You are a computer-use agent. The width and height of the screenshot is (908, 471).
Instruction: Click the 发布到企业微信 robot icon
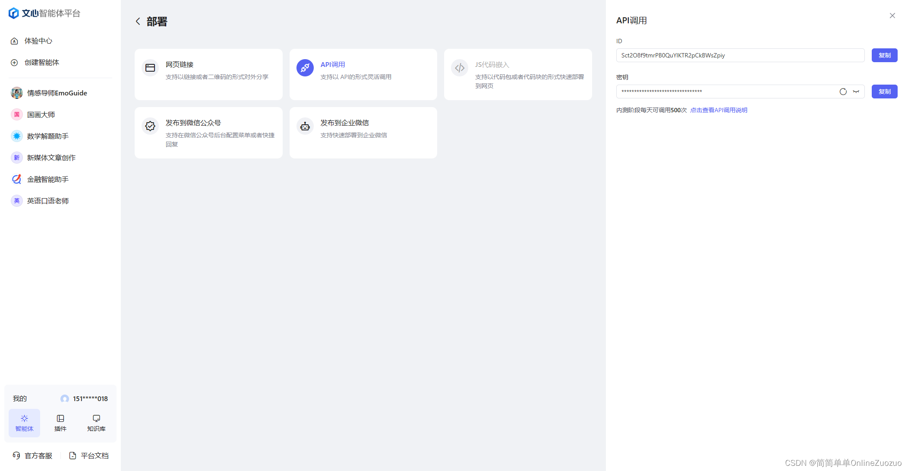pos(305,126)
